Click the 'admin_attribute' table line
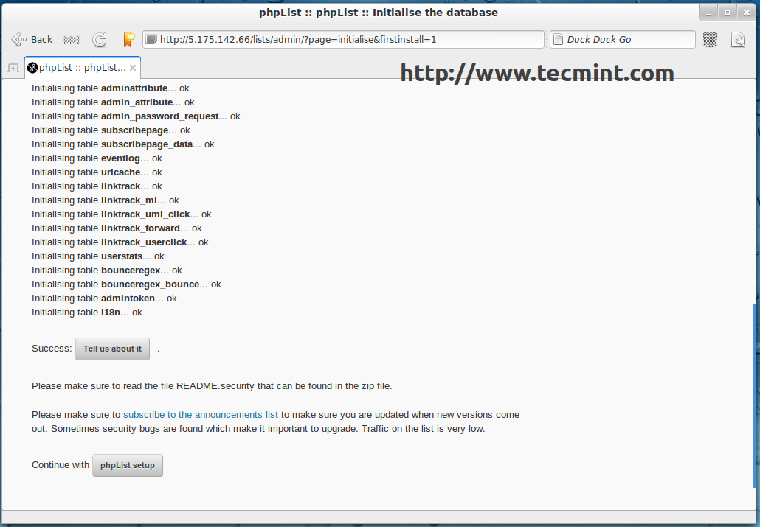The width and height of the screenshot is (760, 527). click(x=114, y=102)
